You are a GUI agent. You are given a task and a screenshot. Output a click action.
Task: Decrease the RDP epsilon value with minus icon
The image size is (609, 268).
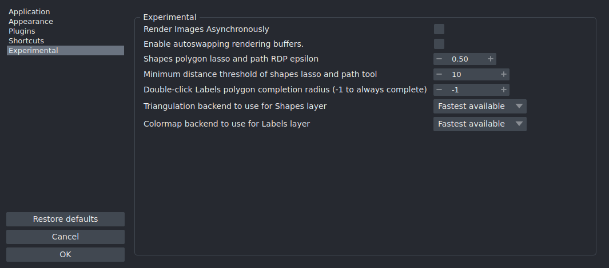pos(439,59)
